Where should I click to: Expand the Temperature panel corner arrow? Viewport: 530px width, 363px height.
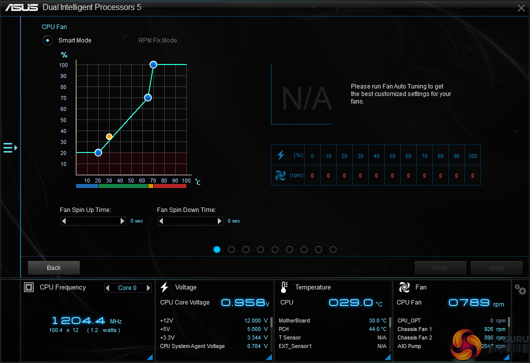tap(387, 357)
